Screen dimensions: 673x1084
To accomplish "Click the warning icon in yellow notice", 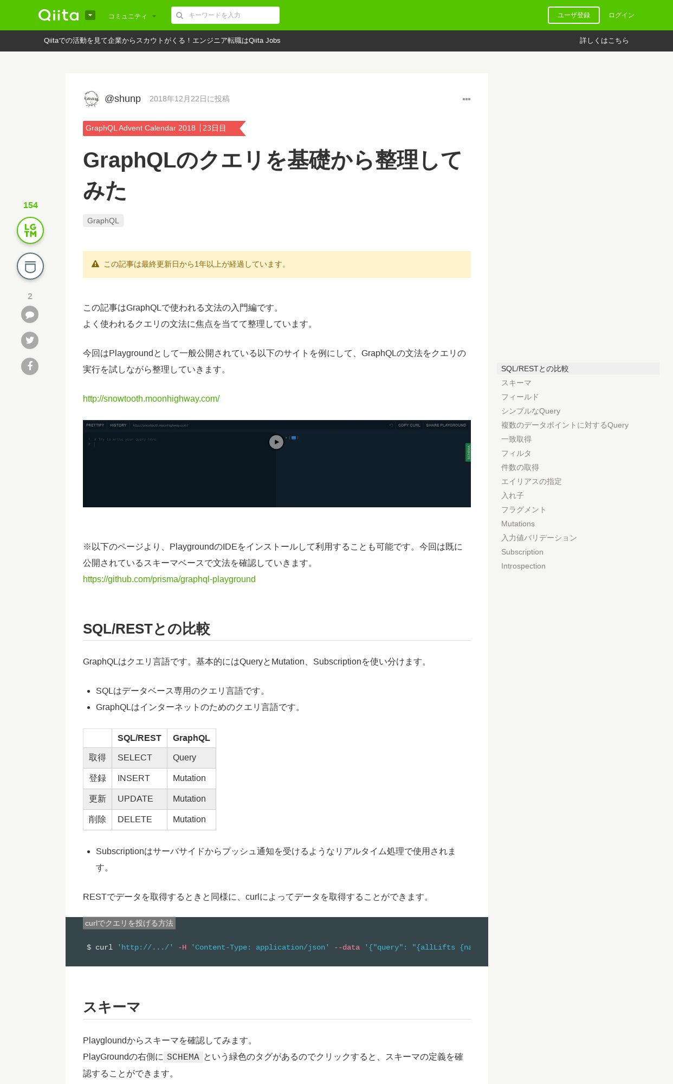I will coord(95,264).
